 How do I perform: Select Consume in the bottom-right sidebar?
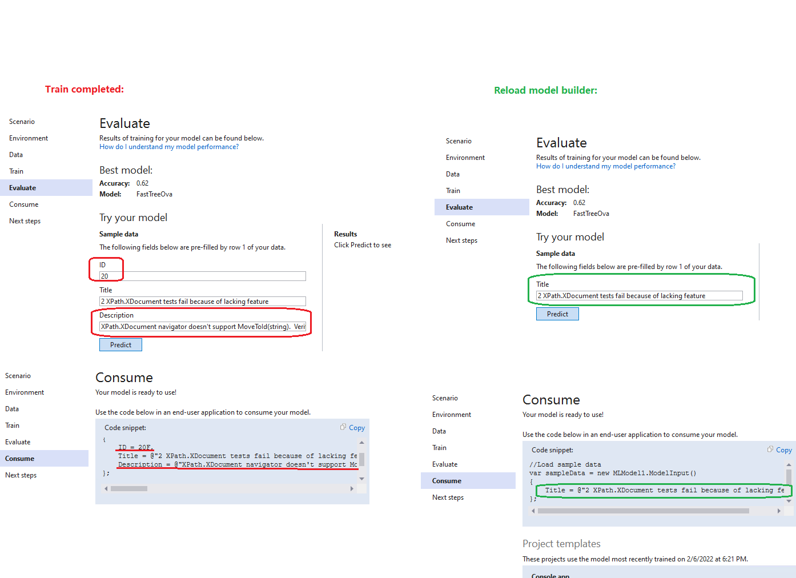click(446, 480)
